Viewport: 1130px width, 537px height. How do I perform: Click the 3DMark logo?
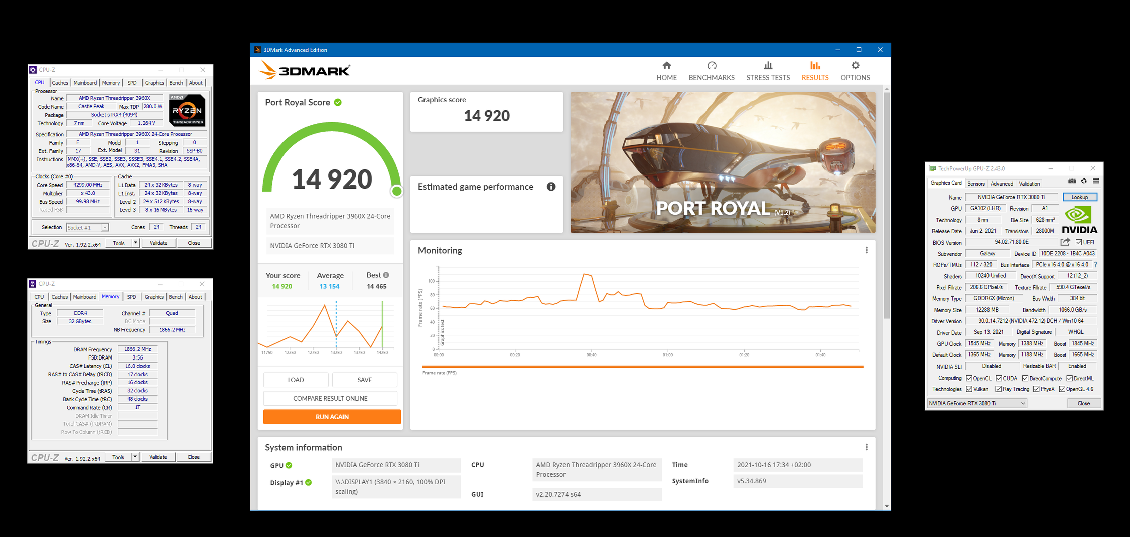[305, 70]
